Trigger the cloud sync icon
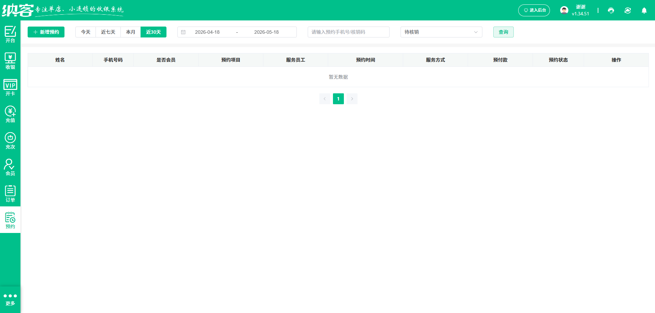The height and width of the screenshot is (313, 655). [x=628, y=11]
